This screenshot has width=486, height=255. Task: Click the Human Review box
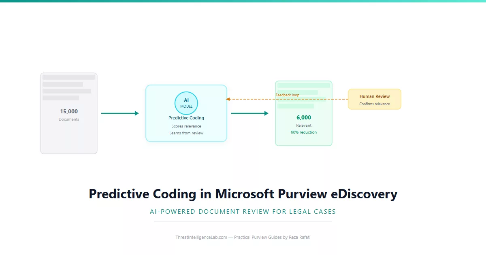pos(375,99)
